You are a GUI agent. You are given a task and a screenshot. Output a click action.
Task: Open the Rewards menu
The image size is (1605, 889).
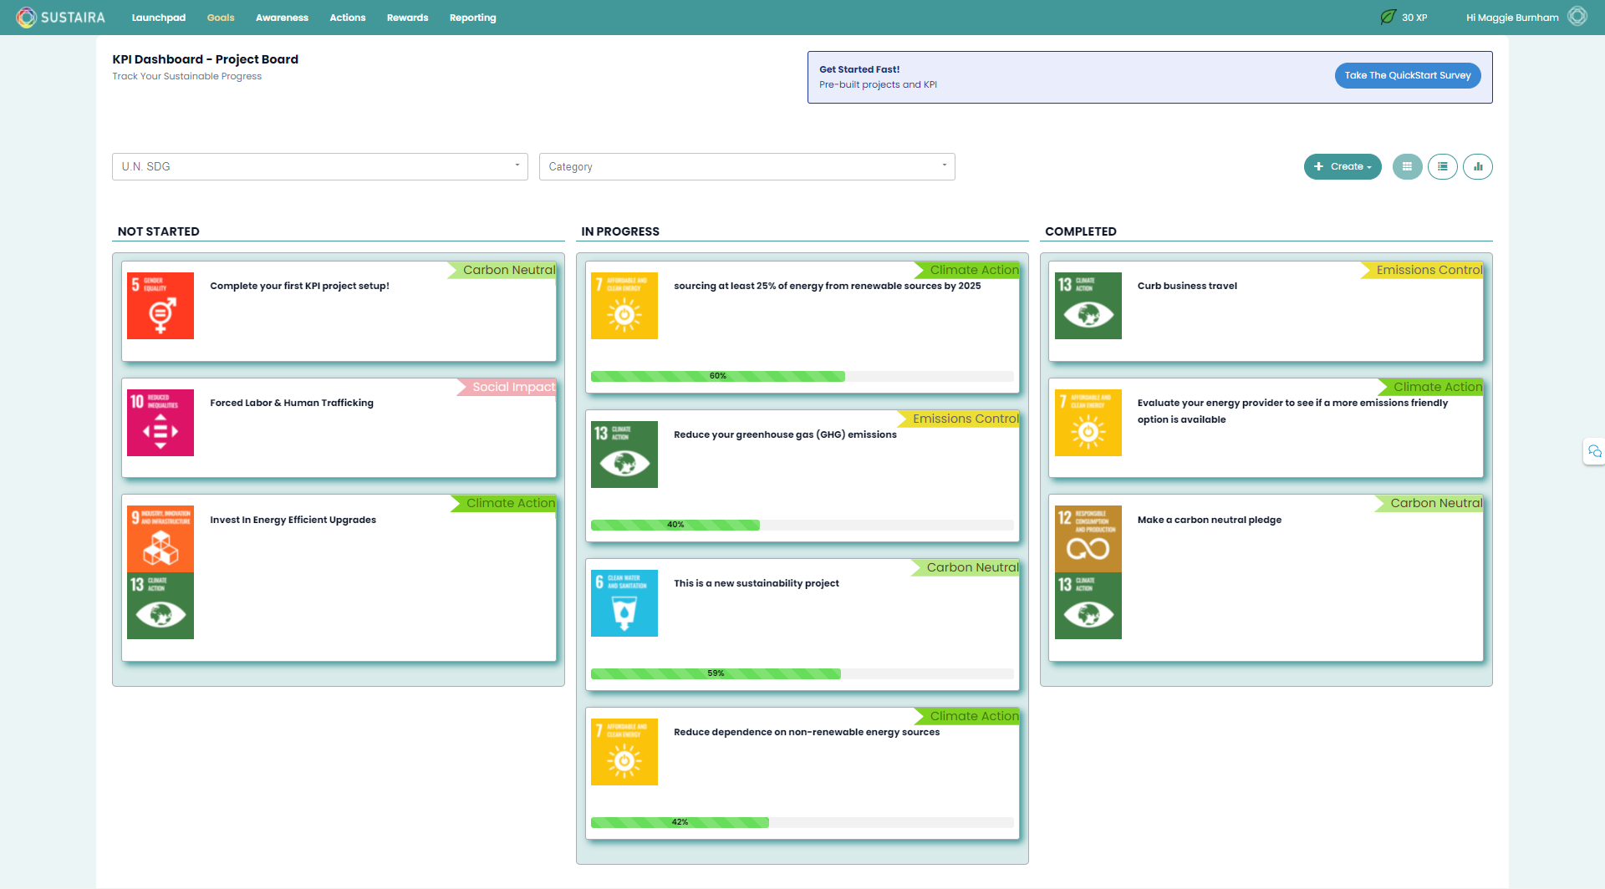click(407, 18)
